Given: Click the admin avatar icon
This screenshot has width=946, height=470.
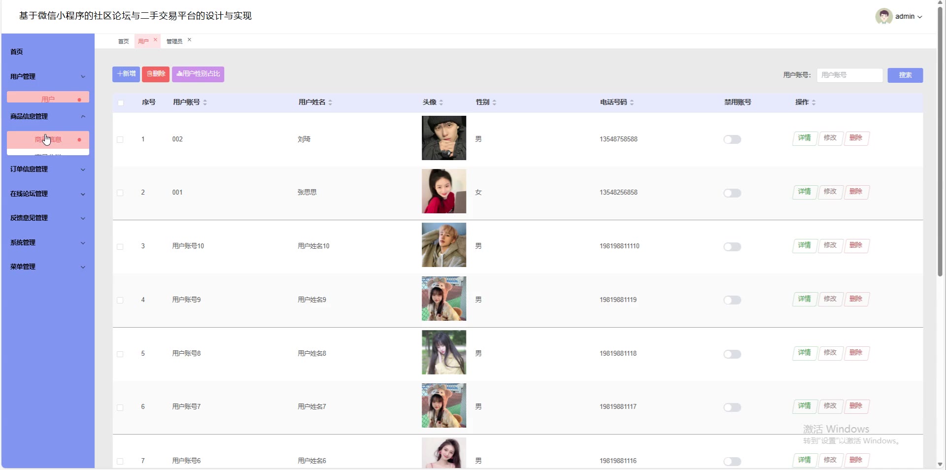Looking at the screenshot, I should click(x=883, y=16).
